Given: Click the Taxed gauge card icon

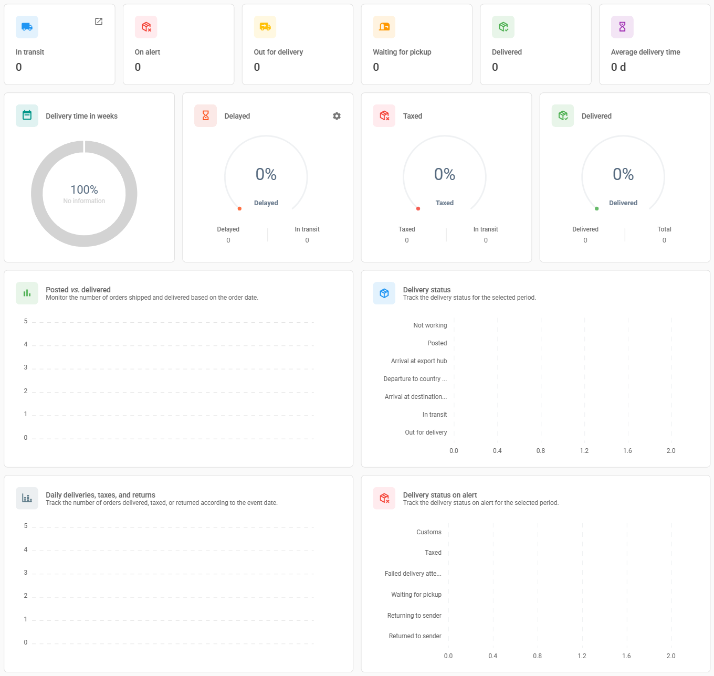Looking at the screenshot, I should pos(384,115).
